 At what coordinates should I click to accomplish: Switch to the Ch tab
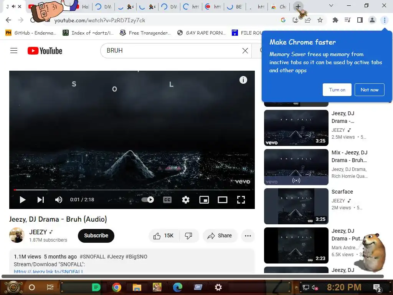279,7
